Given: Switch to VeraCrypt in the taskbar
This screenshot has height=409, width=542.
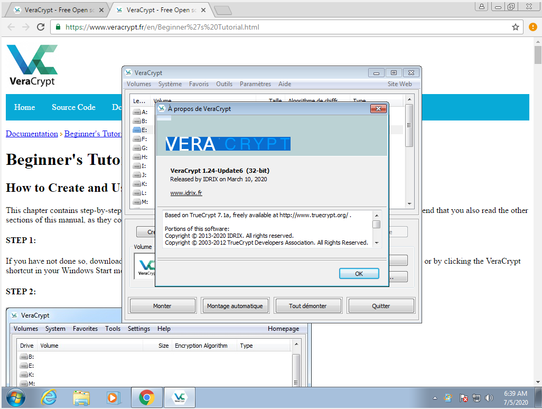Looking at the screenshot, I should (x=180, y=398).
